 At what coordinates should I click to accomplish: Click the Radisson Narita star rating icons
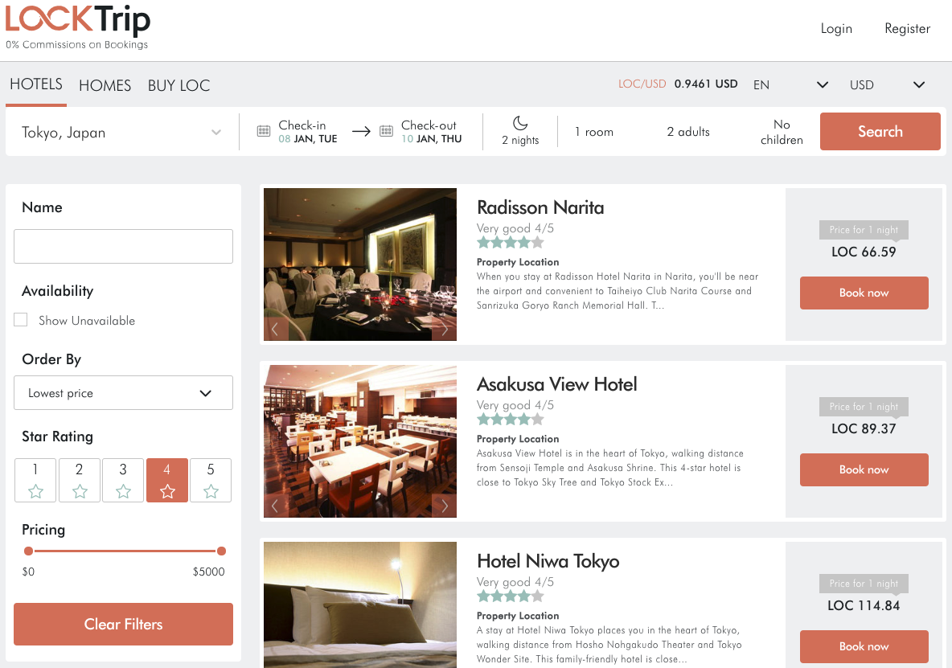tap(510, 244)
